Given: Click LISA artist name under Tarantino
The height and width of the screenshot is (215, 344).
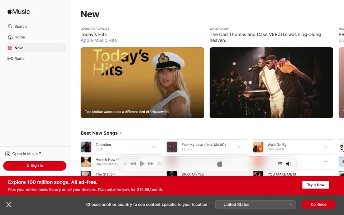Looking at the screenshot, I should (x=99, y=149).
